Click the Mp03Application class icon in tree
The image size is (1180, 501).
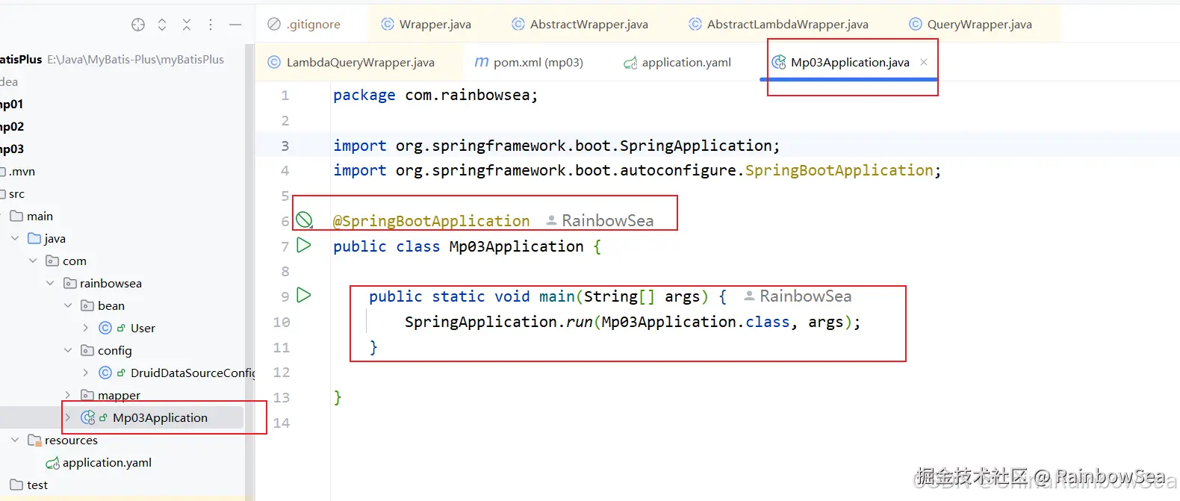click(x=88, y=417)
